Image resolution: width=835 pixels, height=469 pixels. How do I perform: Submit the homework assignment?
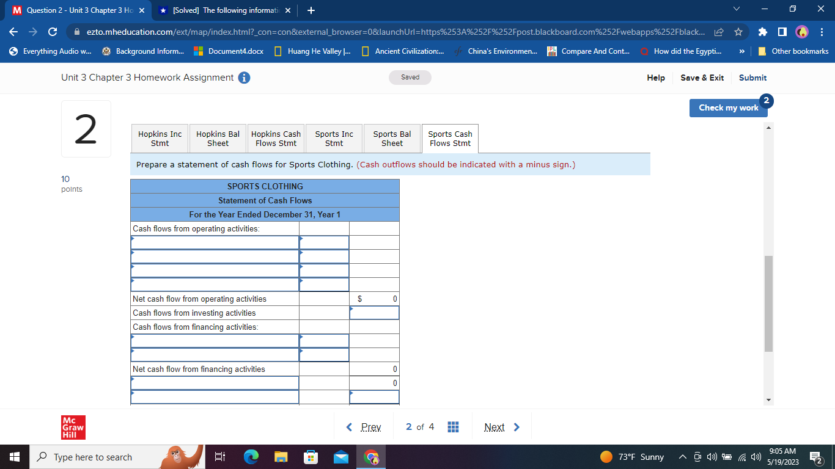pos(752,78)
